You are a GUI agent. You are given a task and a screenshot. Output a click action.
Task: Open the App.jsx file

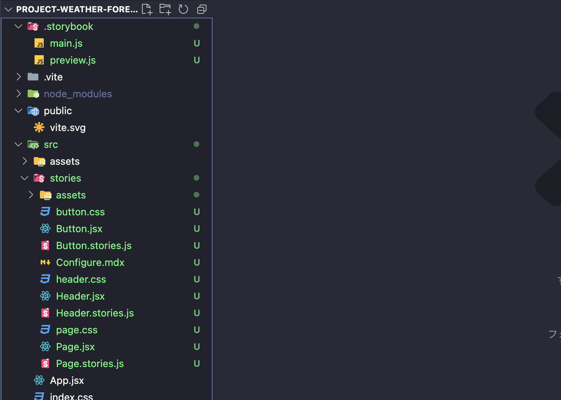[67, 380]
